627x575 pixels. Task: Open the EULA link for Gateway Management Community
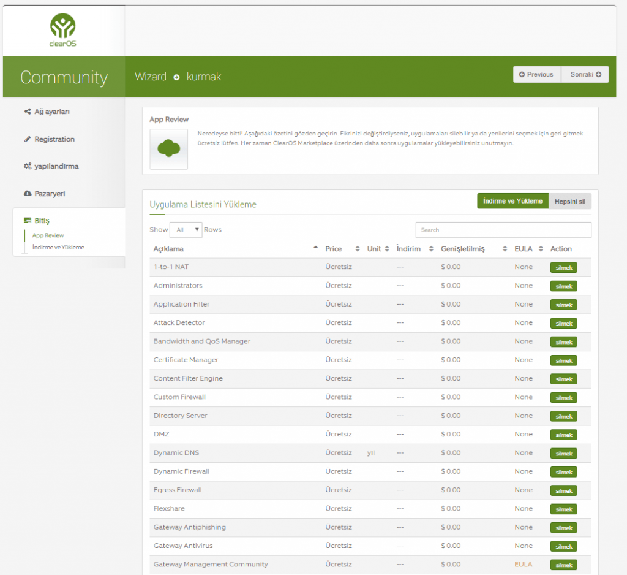pos(524,564)
